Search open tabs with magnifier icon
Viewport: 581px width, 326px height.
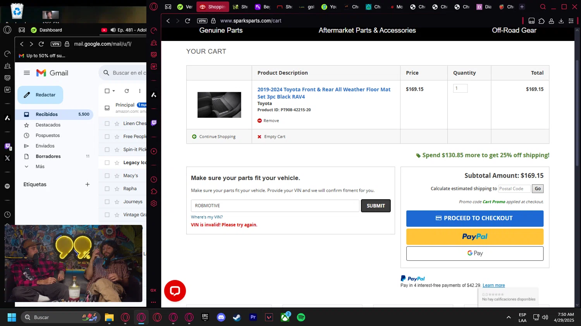(x=543, y=7)
